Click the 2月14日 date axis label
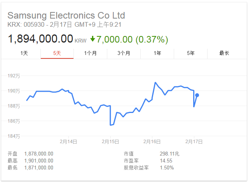The image size is (248, 183). pos(68,142)
